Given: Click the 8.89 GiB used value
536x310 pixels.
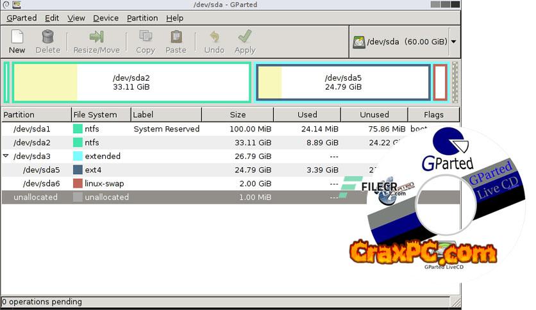Looking at the screenshot, I should [x=322, y=143].
